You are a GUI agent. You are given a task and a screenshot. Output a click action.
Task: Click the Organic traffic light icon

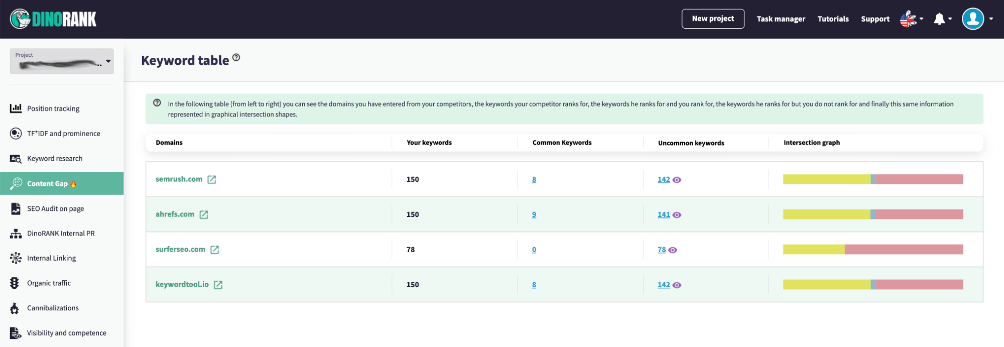click(x=15, y=283)
